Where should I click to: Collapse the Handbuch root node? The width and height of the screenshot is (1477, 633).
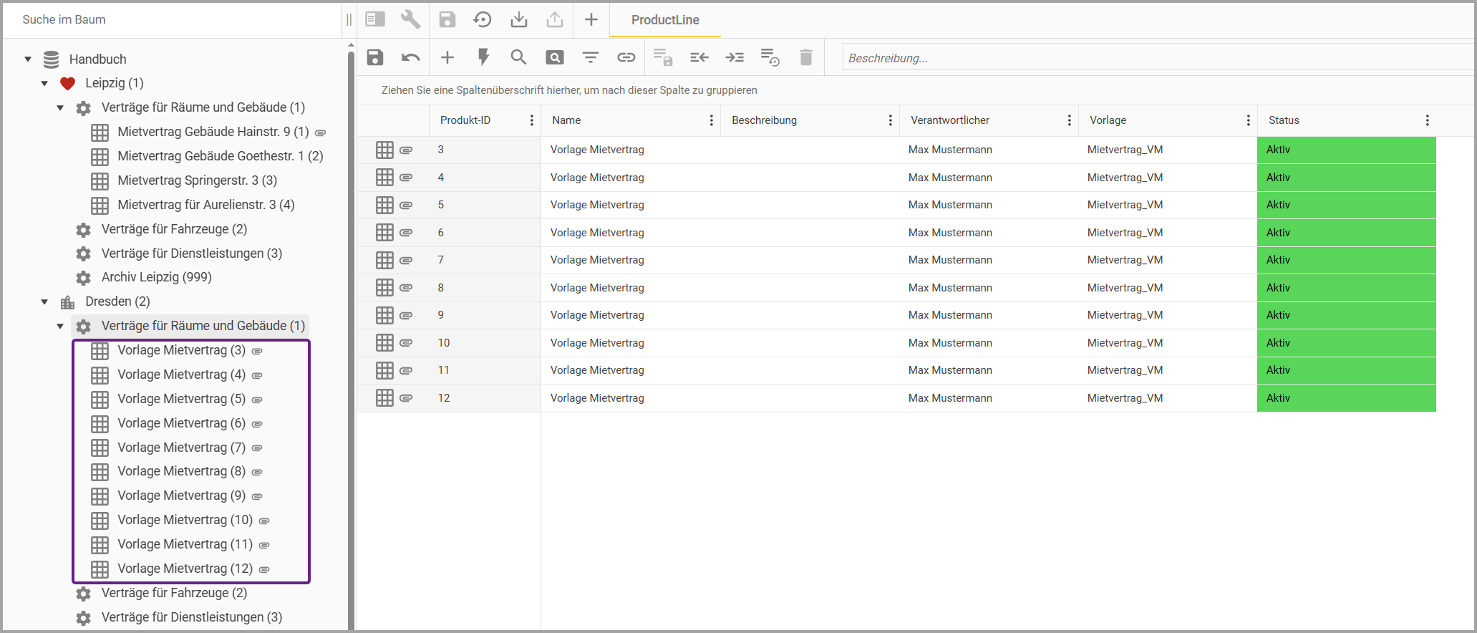click(x=28, y=59)
